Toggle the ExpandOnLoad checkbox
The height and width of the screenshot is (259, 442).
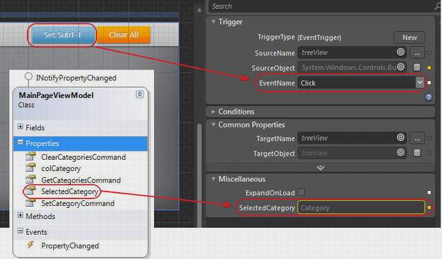point(301,192)
